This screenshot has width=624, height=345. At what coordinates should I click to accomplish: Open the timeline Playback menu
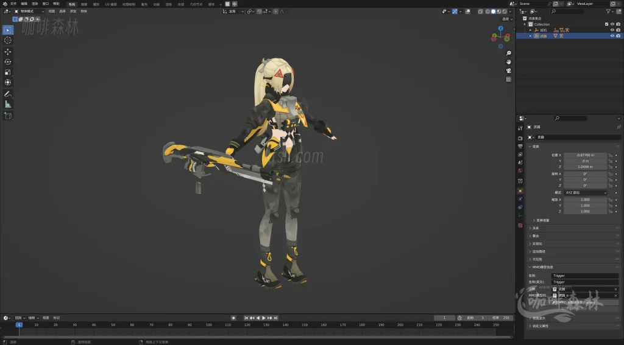click(19, 318)
